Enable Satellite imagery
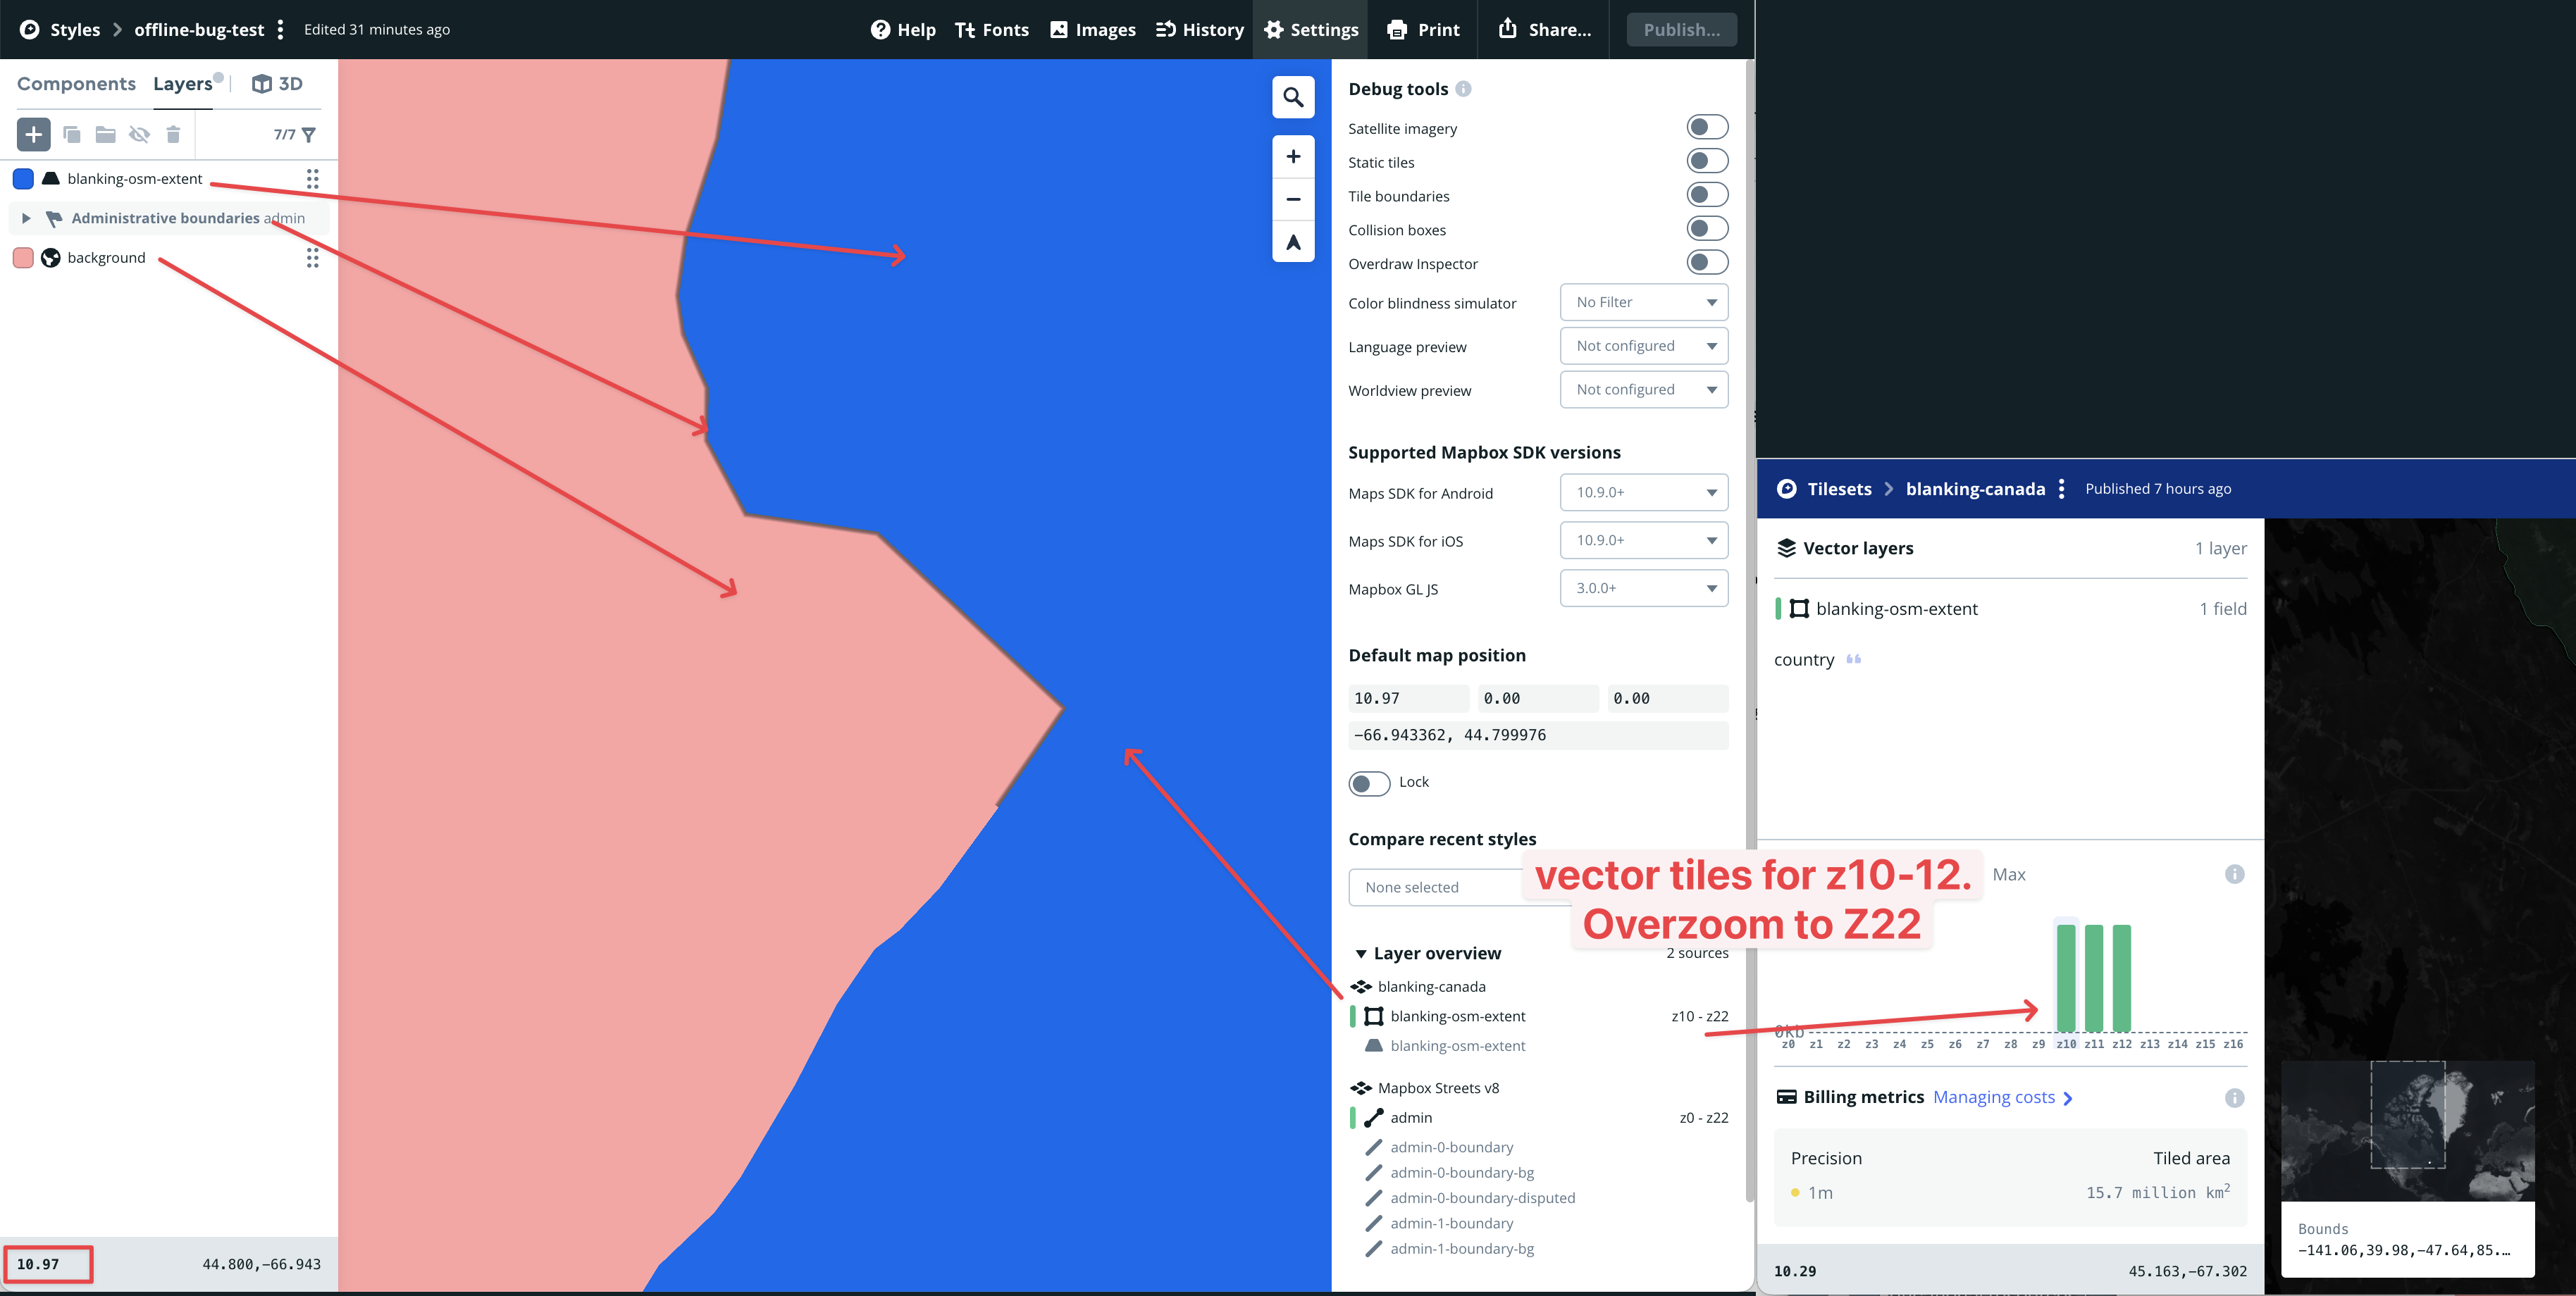2576x1296 pixels. point(1707,127)
